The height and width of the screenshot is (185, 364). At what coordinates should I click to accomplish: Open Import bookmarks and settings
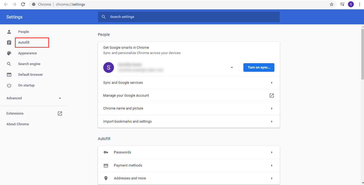tap(189, 122)
